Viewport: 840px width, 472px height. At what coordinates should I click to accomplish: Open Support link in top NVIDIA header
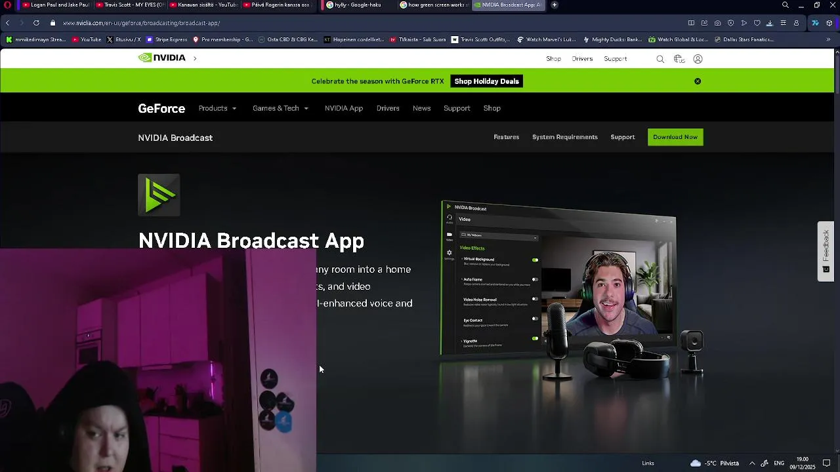(616, 59)
